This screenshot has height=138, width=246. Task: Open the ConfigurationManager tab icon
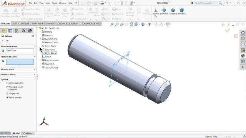[17, 31]
